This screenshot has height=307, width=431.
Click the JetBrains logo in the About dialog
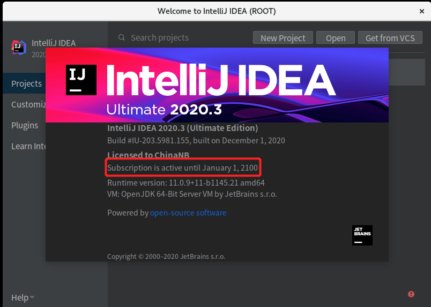(362, 235)
